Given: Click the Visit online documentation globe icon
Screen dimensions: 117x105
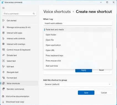Looking at the screenshot, I should coord(3,96).
